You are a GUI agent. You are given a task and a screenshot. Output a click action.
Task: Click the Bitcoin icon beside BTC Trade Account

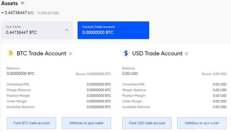pos(11,53)
